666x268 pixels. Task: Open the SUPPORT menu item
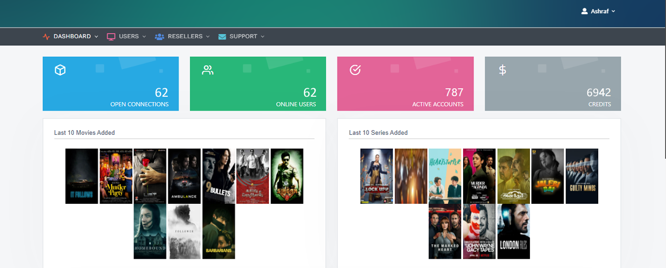[243, 37]
